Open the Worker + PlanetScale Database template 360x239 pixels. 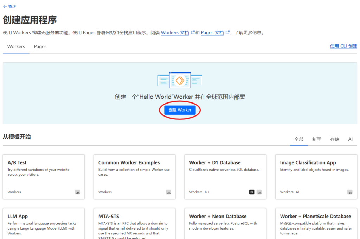pos(316,224)
